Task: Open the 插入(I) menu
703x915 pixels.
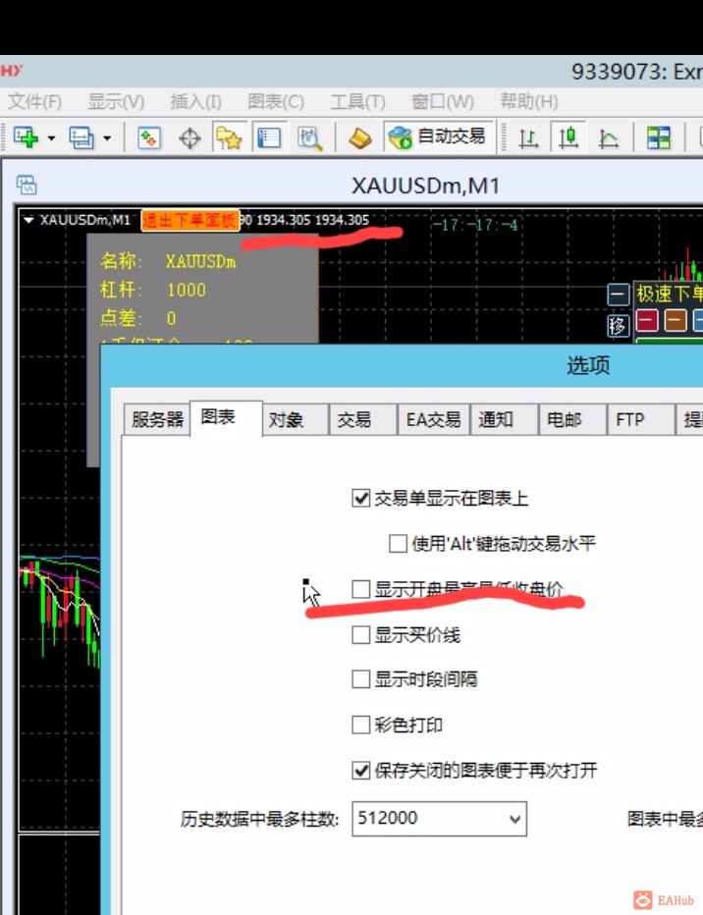Action: [x=195, y=101]
